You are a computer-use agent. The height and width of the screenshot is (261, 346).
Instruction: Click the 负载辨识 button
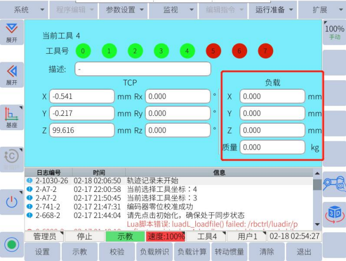click(x=155, y=252)
